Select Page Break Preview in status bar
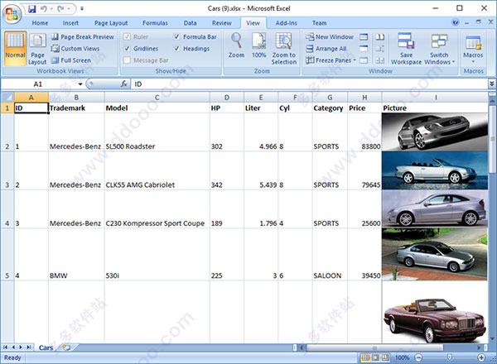Viewport: 497px width, 364px height. 385,357
